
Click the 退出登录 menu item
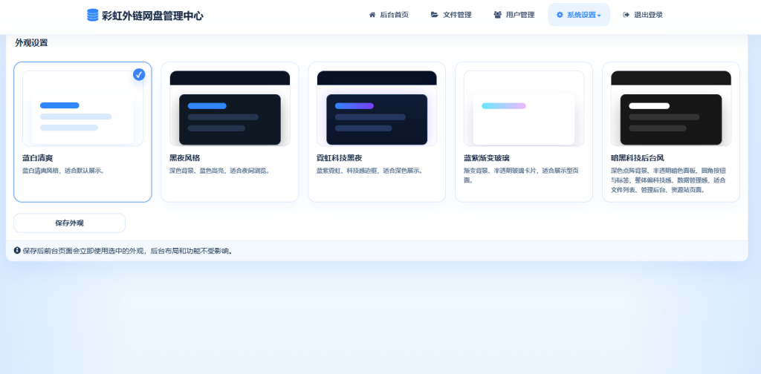pyautogui.click(x=643, y=15)
